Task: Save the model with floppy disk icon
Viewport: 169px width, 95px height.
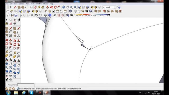Action: point(16,15)
